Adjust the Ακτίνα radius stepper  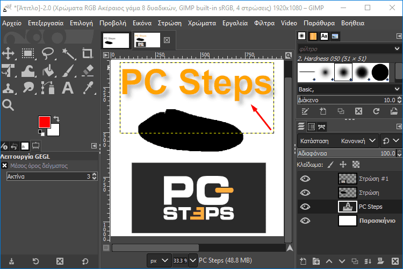[95, 176]
